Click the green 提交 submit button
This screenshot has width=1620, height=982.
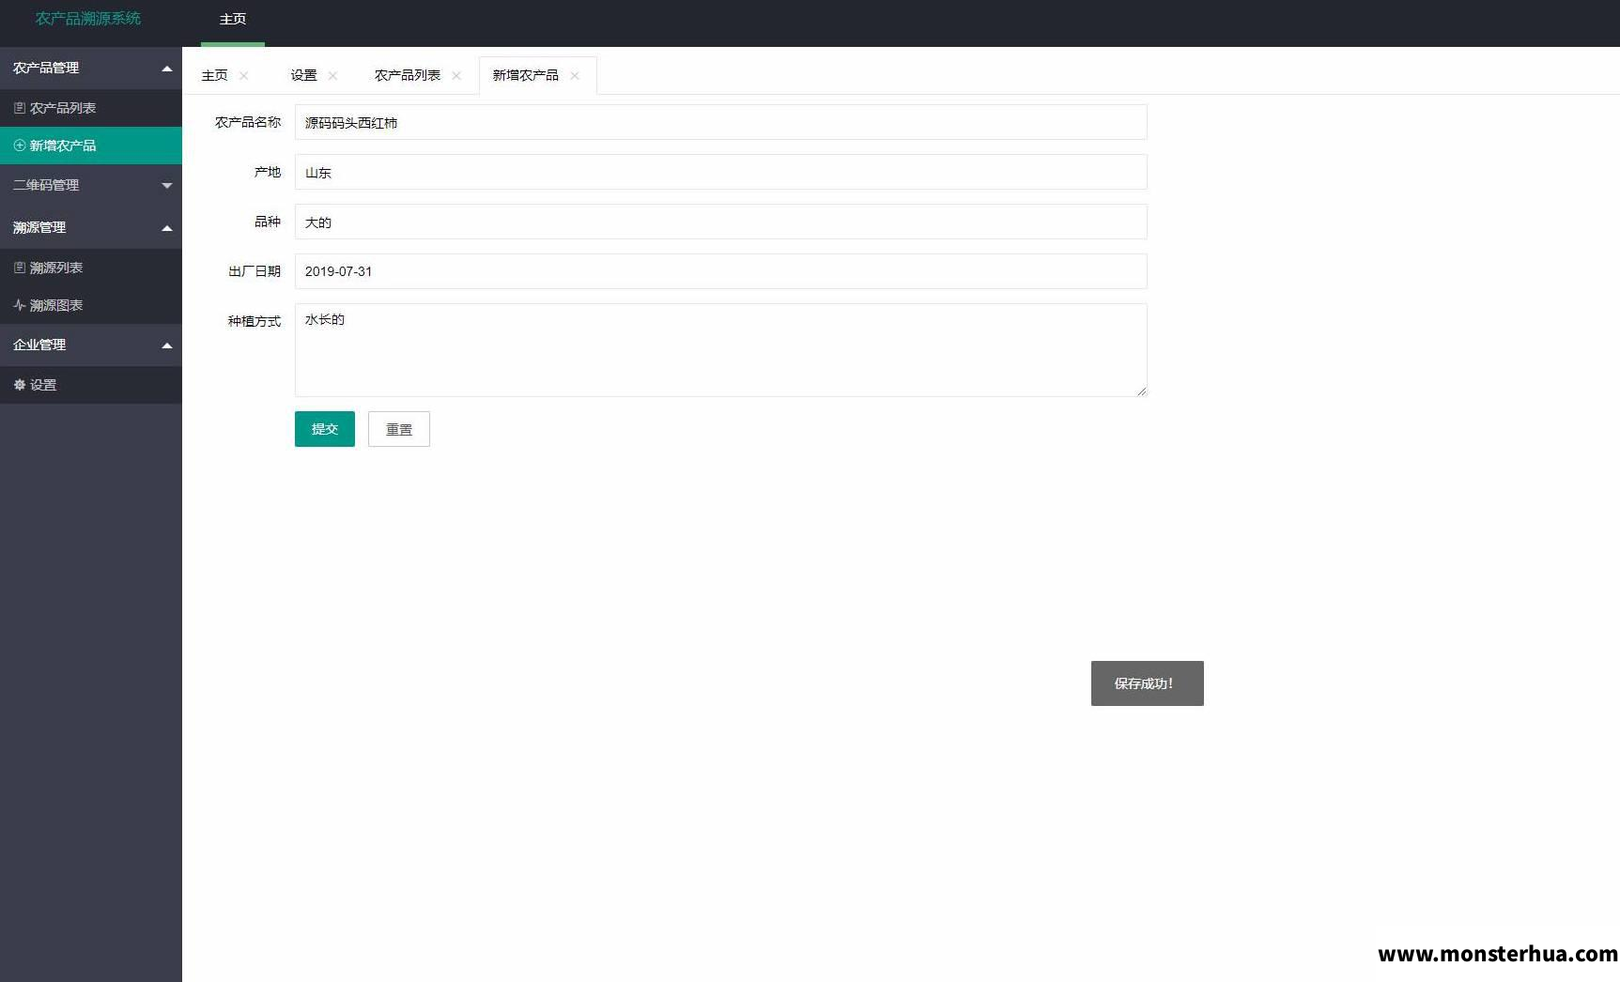325,429
